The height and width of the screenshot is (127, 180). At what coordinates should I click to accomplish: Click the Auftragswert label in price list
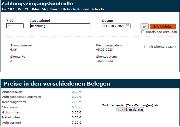[13, 123]
